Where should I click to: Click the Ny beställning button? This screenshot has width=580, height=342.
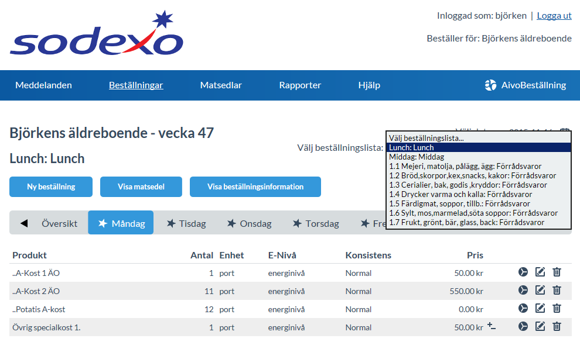[x=51, y=186]
